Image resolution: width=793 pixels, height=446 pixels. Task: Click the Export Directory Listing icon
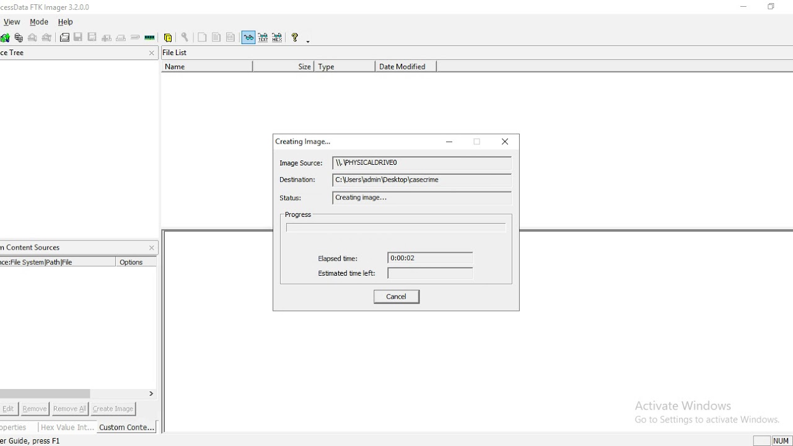tap(230, 38)
